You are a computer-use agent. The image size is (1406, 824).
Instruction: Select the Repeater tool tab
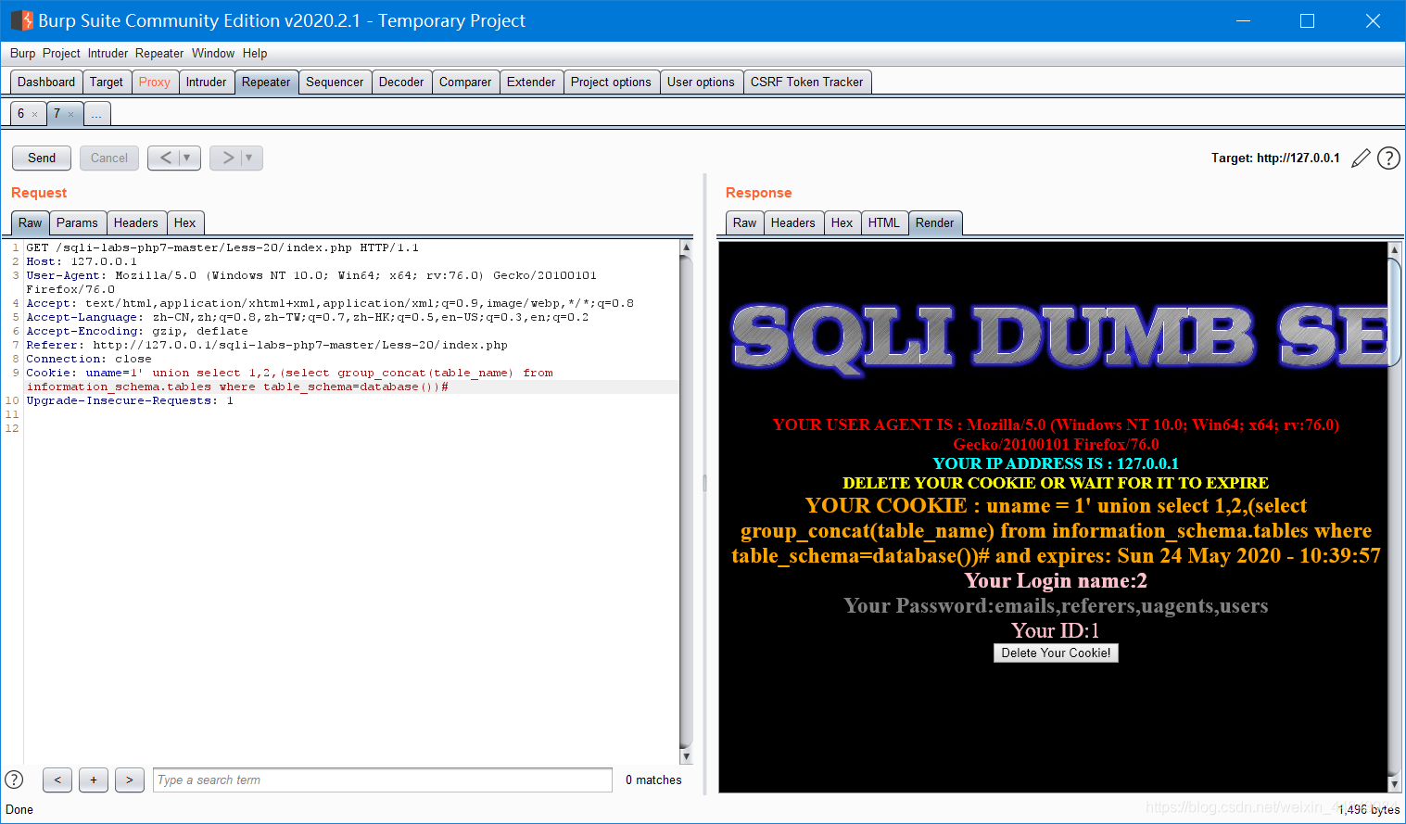(266, 82)
